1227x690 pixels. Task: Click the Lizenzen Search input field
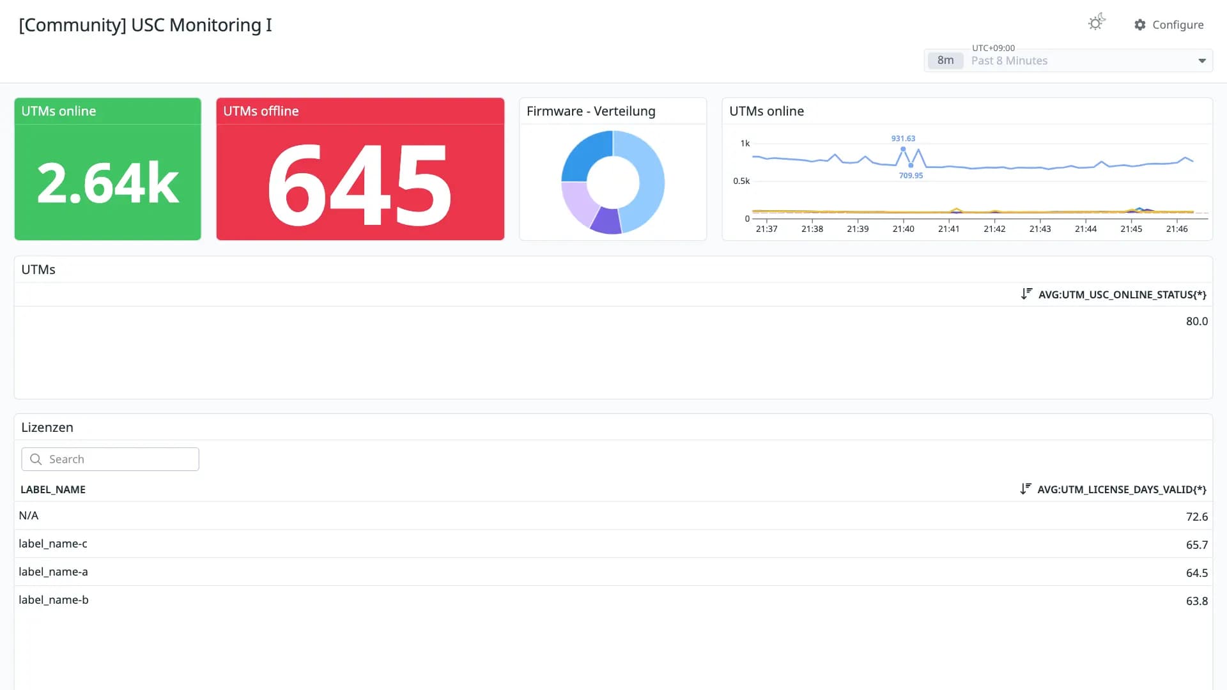click(110, 459)
